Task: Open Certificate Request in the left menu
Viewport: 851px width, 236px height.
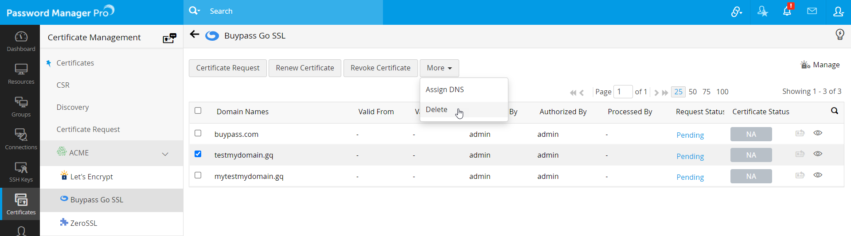Action: (x=88, y=129)
